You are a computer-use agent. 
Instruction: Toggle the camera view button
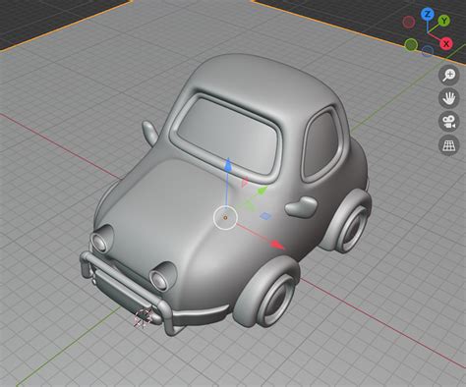448,122
